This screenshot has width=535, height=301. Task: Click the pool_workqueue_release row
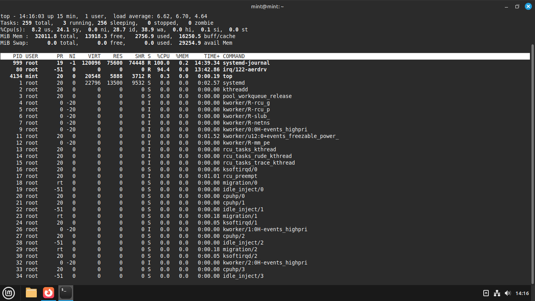click(x=265, y=96)
